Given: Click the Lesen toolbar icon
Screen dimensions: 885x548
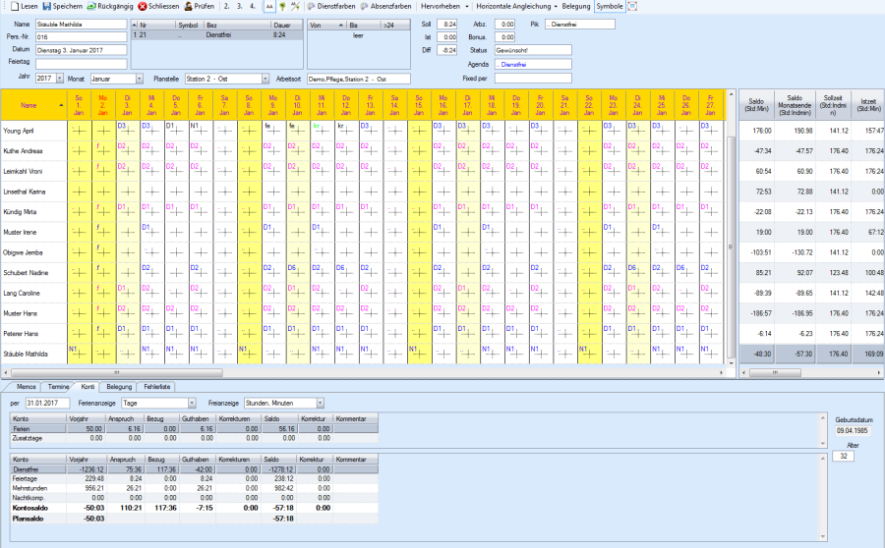Looking at the screenshot, I should pyautogui.click(x=15, y=6).
